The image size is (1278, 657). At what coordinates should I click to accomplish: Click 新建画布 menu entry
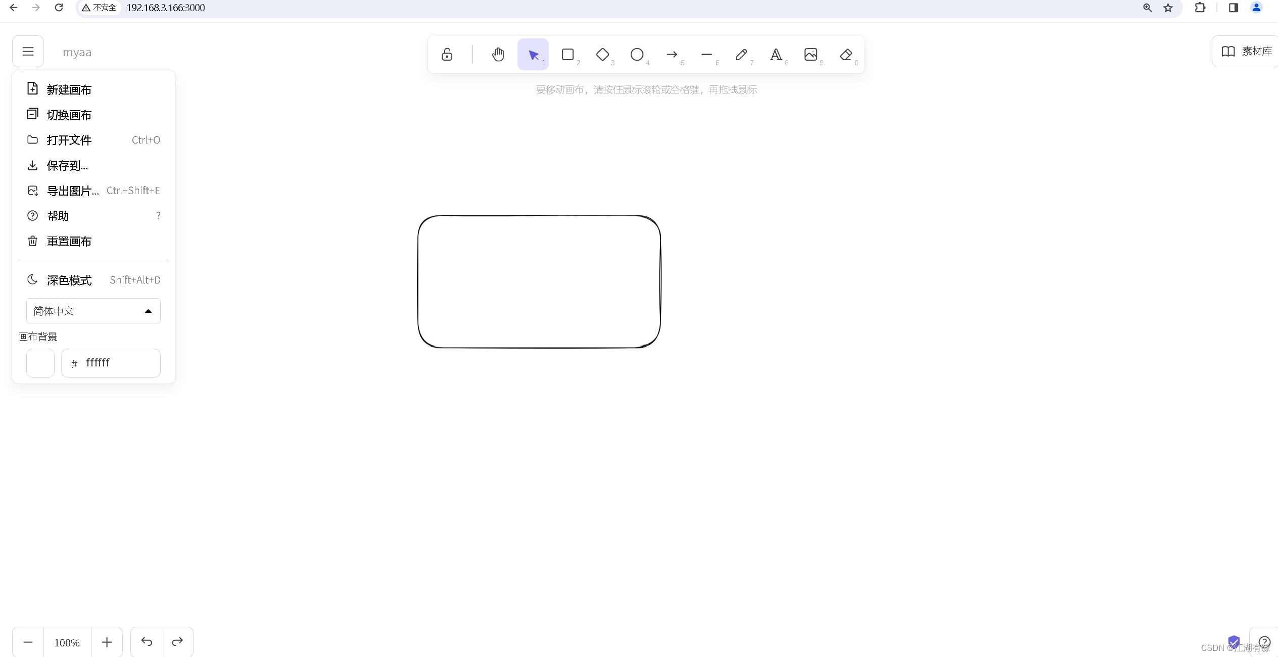coord(69,90)
